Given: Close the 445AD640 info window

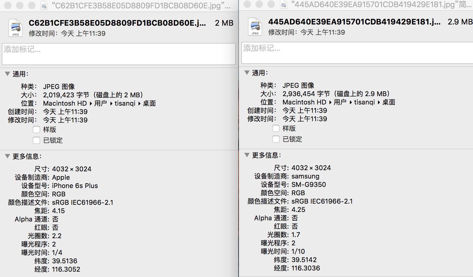Looking at the screenshot, I should pos(247,4).
